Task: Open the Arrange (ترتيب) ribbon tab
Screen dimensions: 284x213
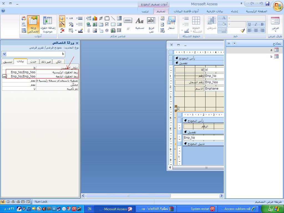Action: [145, 11]
